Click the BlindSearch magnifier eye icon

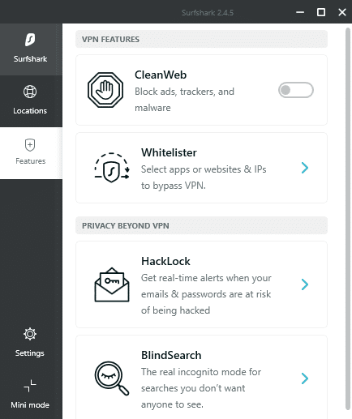pos(112,378)
